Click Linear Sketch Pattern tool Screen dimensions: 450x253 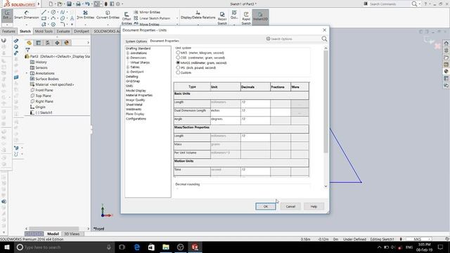point(152,18)
